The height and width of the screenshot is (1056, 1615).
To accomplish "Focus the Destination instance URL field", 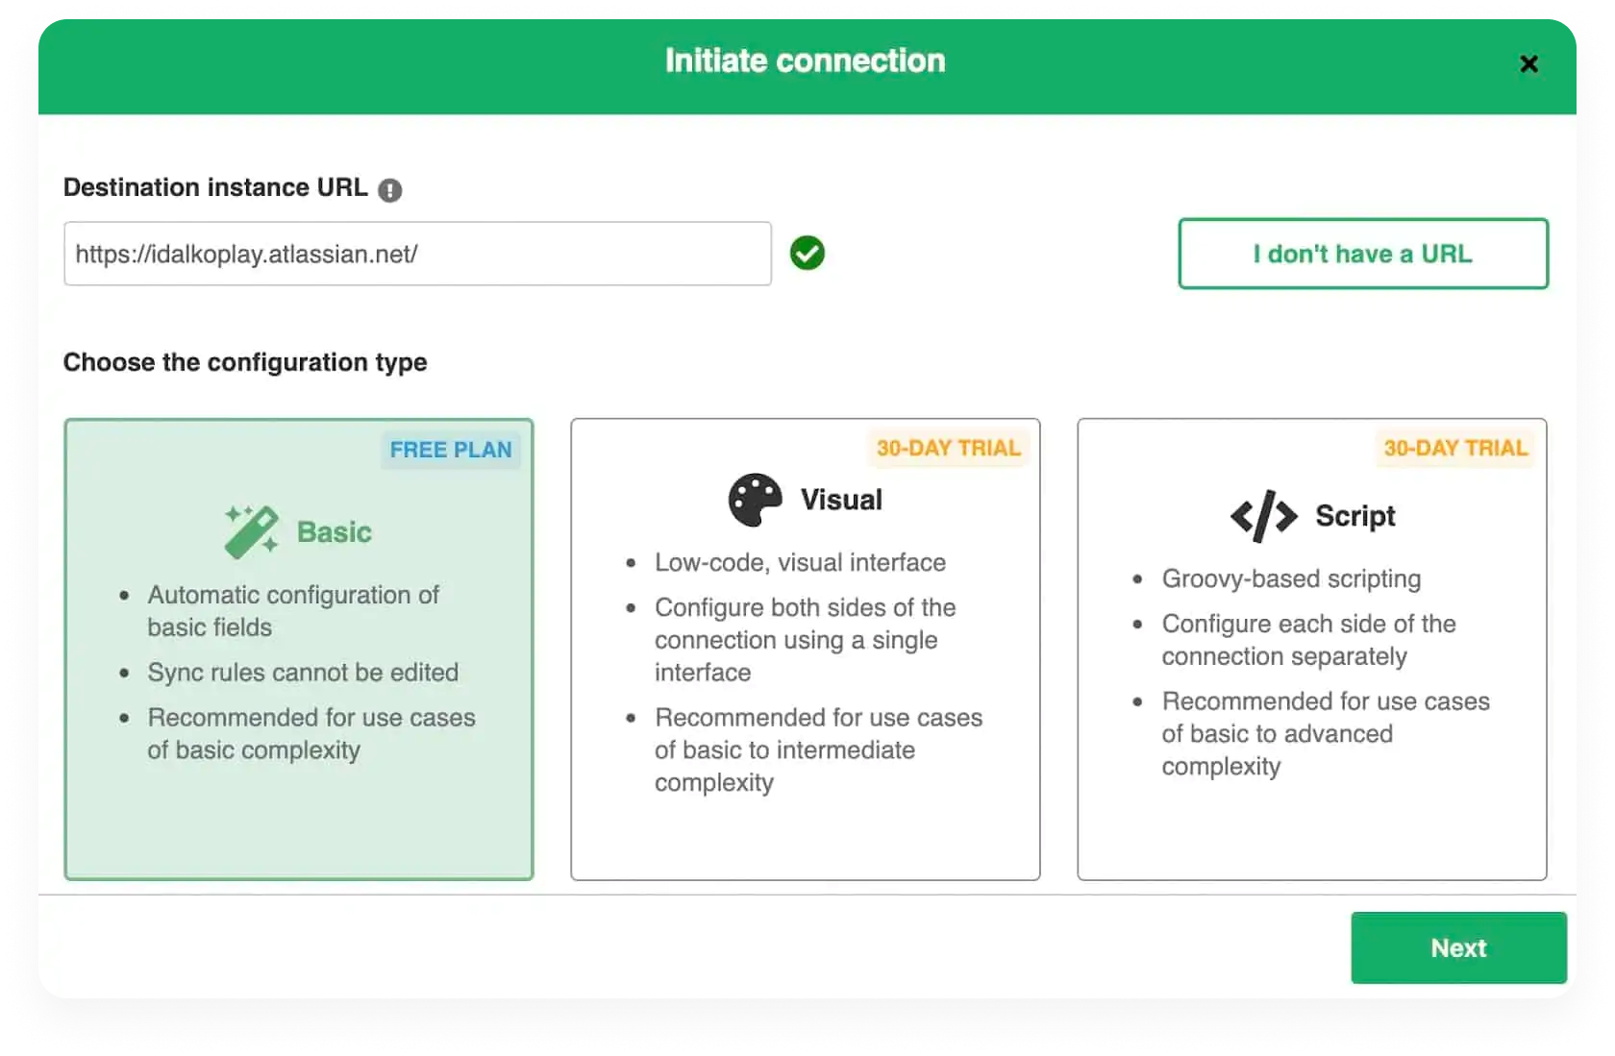I will tap(417, 254).
